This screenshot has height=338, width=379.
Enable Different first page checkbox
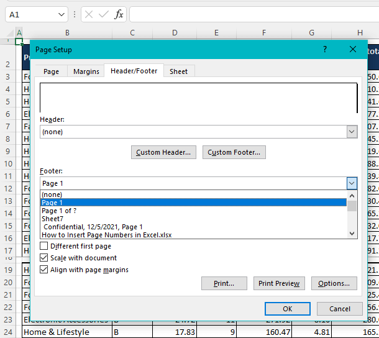[43, 246]
